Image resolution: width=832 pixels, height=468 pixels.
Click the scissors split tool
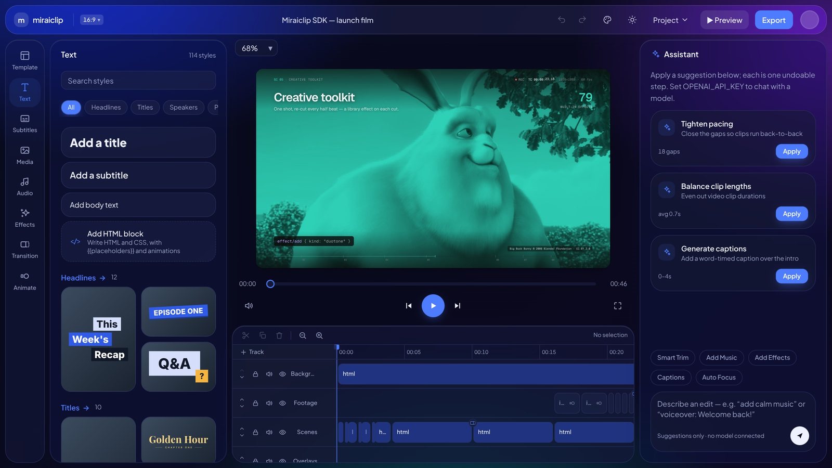(x=246, y=335)
